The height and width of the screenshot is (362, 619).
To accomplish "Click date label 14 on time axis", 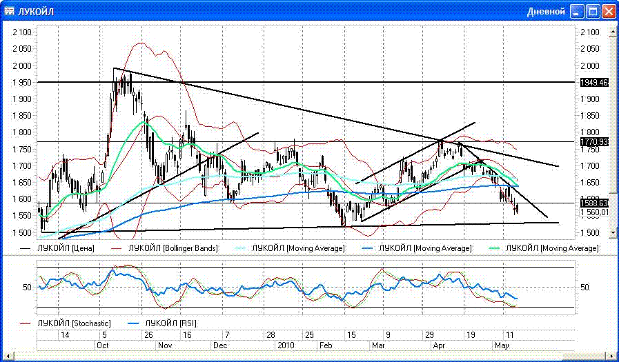I will click(65, 335).
